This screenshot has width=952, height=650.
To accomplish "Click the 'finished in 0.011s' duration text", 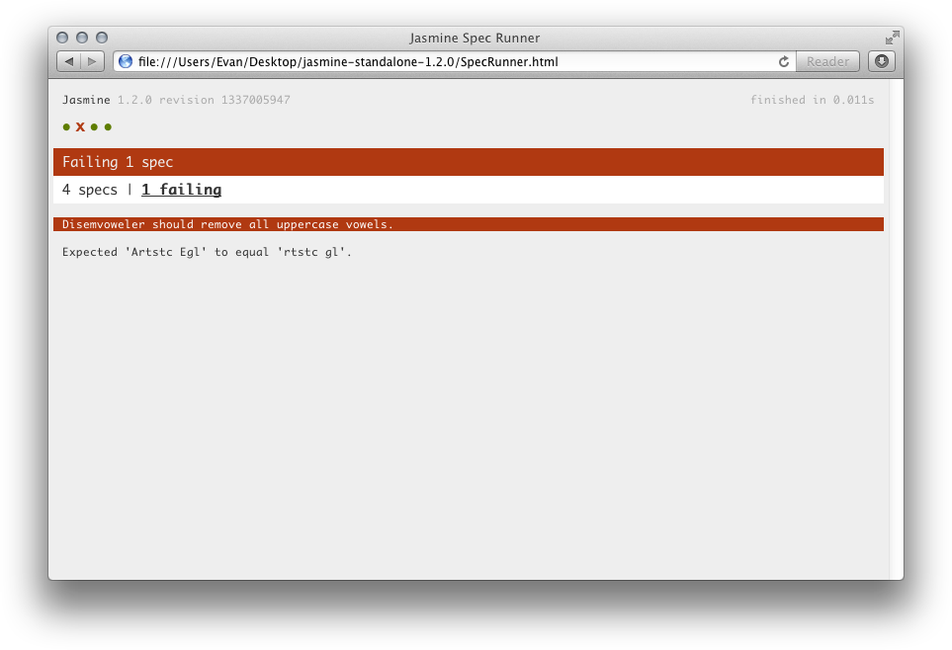I will tap(813, 100).
